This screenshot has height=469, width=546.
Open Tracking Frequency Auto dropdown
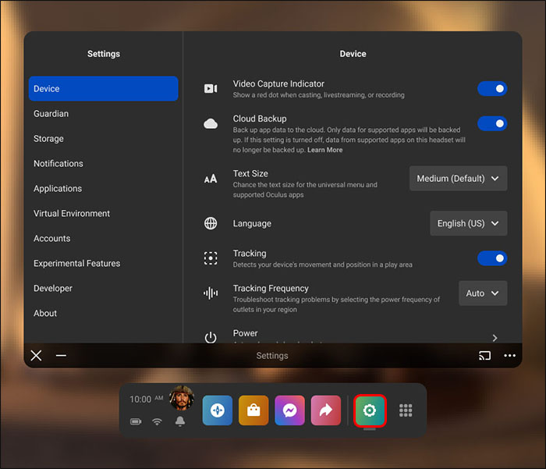(x=483, y=293)
